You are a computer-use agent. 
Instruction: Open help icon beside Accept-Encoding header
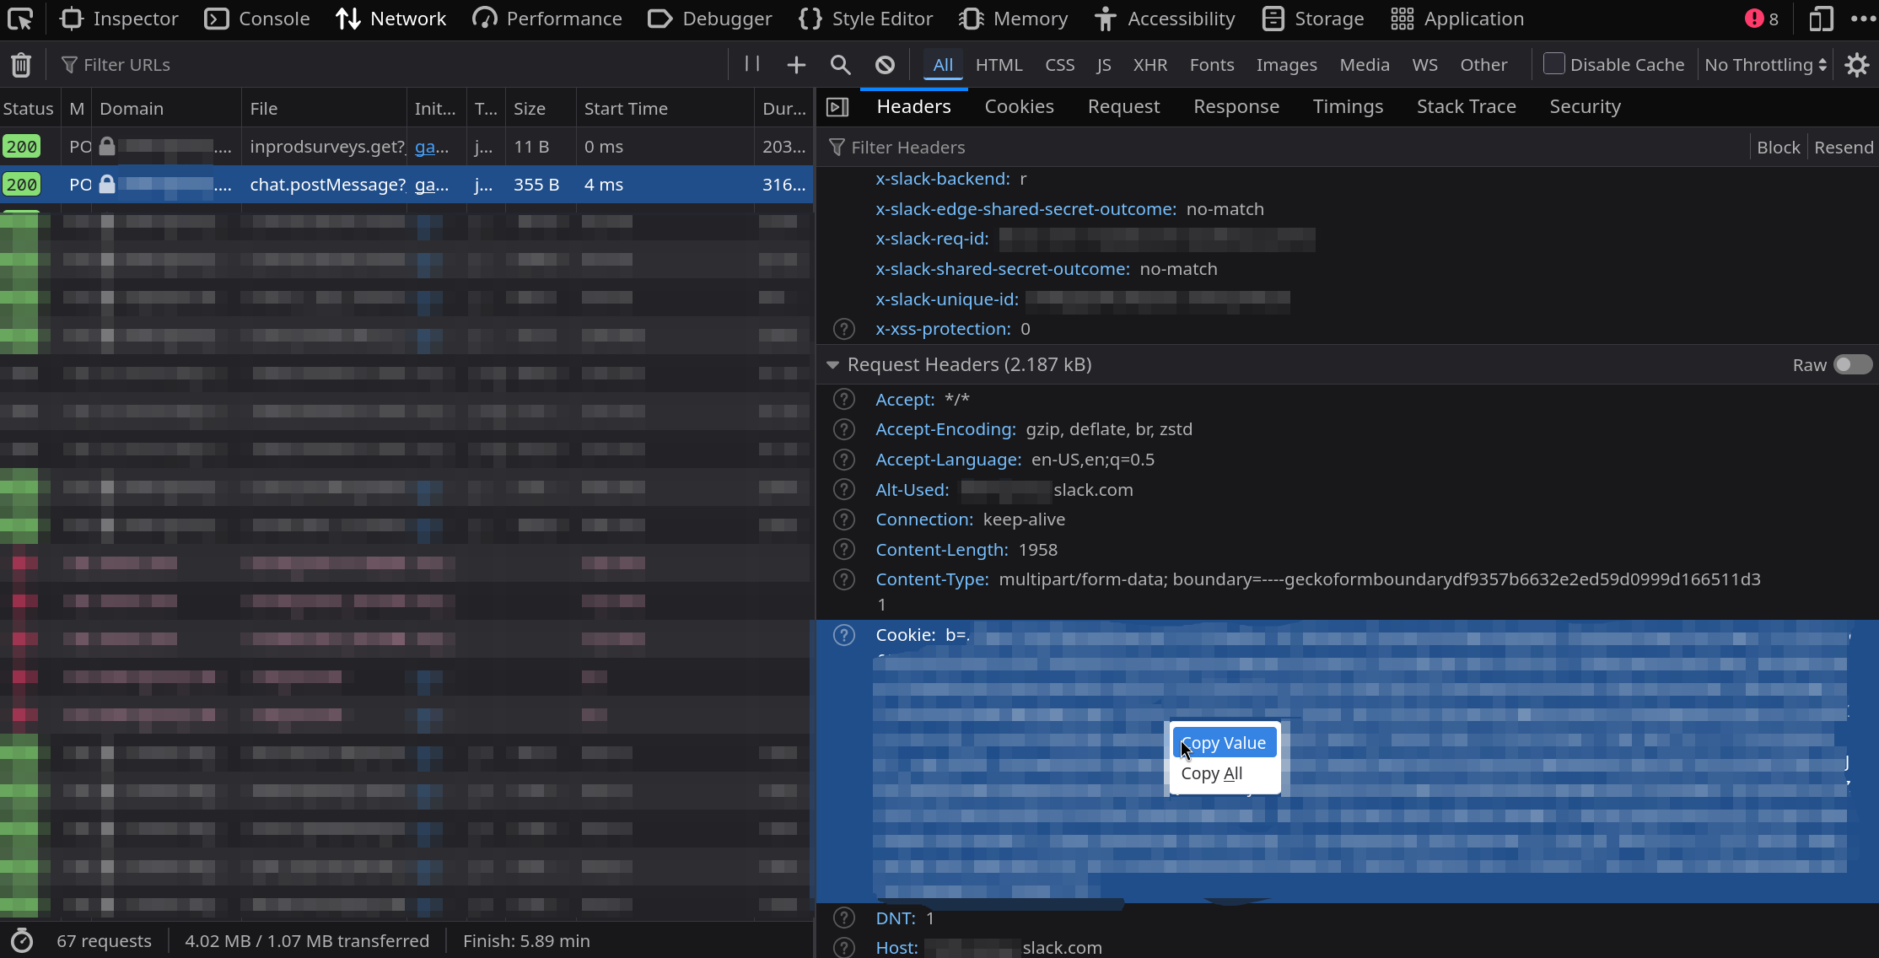(x=844, y=429)
